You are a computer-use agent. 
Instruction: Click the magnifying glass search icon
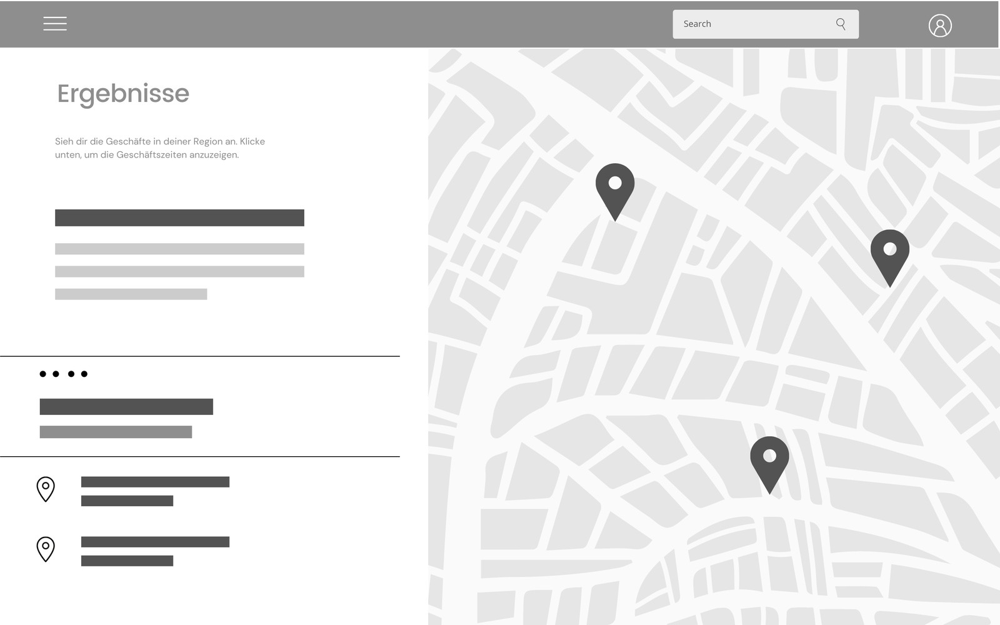click(x=841, y=24)
